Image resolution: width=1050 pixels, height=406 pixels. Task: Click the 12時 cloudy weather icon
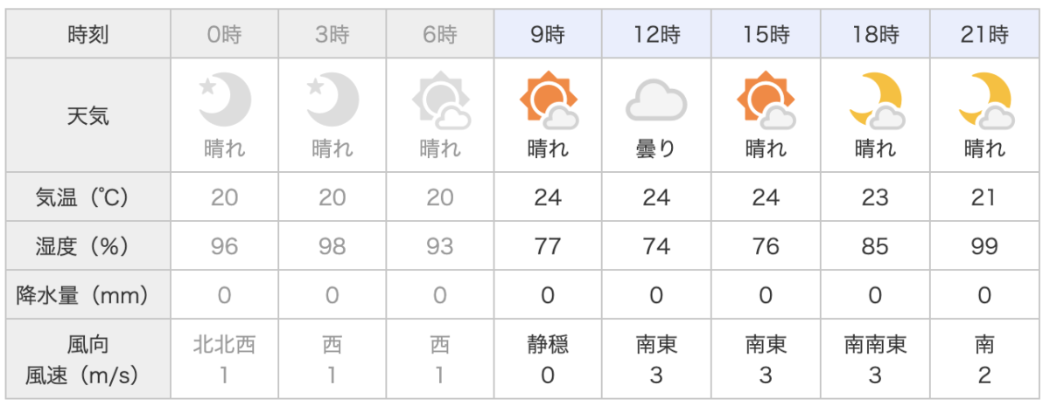[656, 100]
